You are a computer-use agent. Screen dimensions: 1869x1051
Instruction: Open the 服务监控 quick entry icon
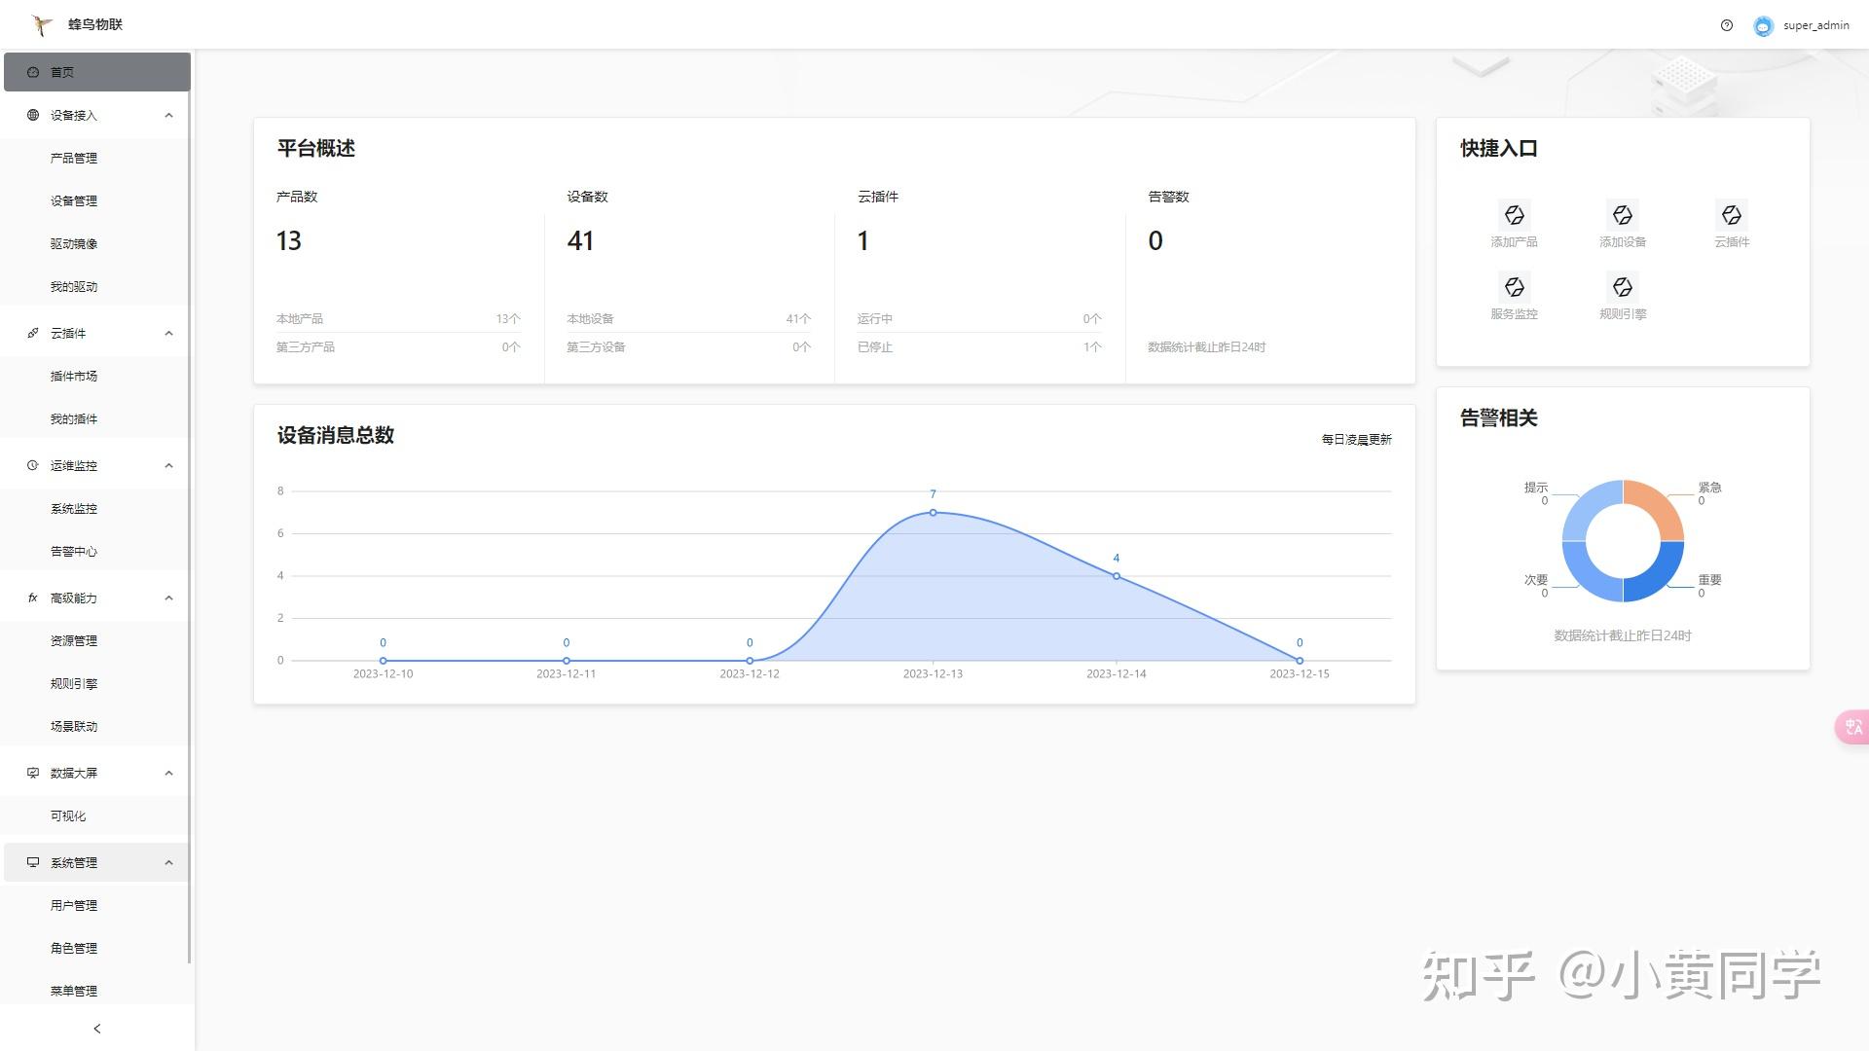coord(1514,287)
